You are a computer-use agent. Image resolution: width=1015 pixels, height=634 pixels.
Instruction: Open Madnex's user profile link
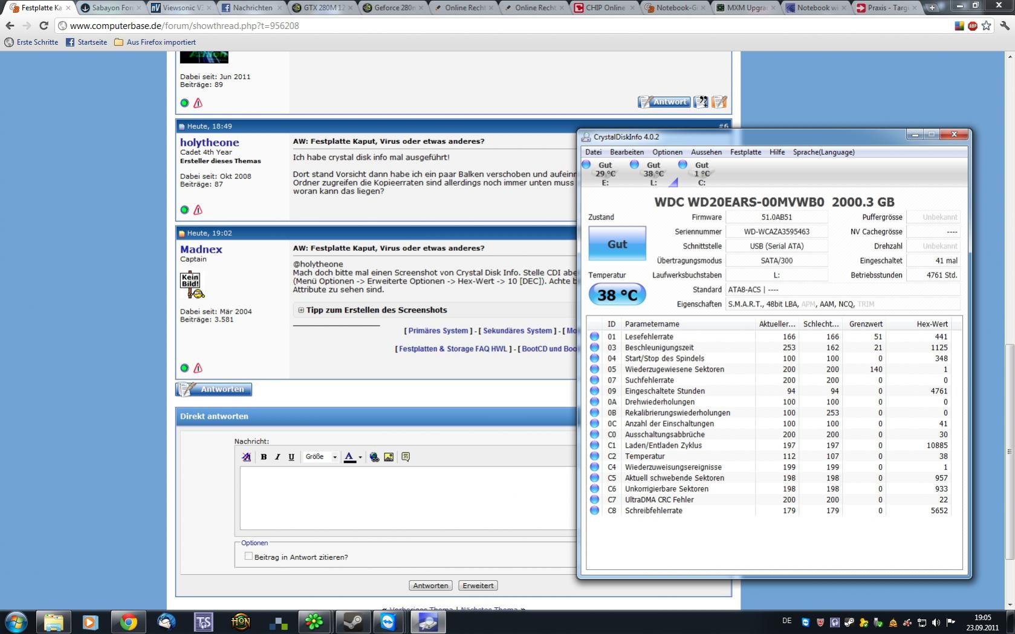coord(201,249)
